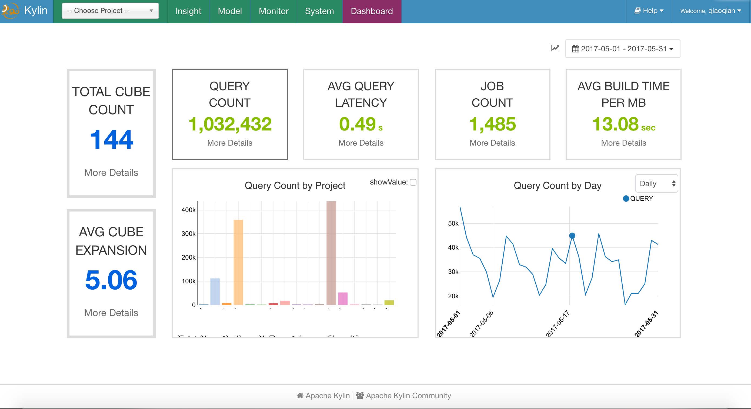Click the 13.08 sec build time value
This screenshot has width=751, height=409.
[x=624, y=124]
